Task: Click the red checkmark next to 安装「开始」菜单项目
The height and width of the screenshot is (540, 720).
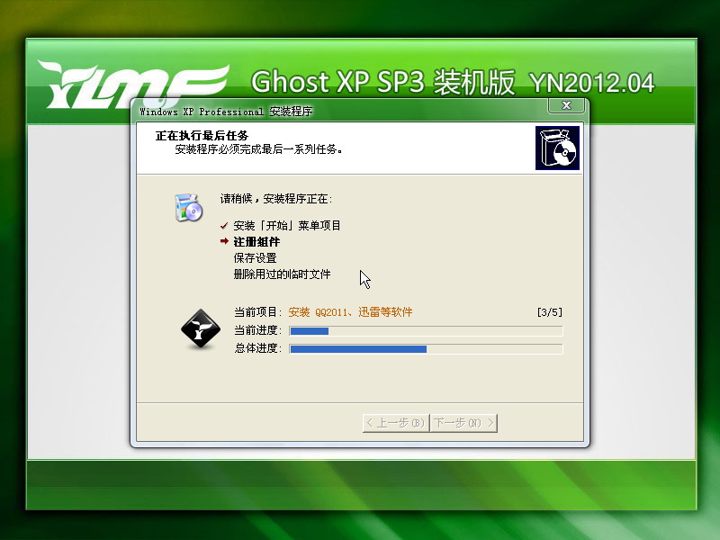Action: point(224,226)
